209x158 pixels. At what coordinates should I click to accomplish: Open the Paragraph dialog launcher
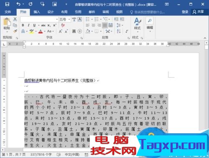[128, 38]
